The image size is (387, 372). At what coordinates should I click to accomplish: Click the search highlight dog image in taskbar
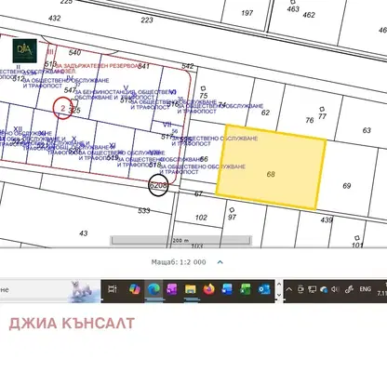(84, 291)
